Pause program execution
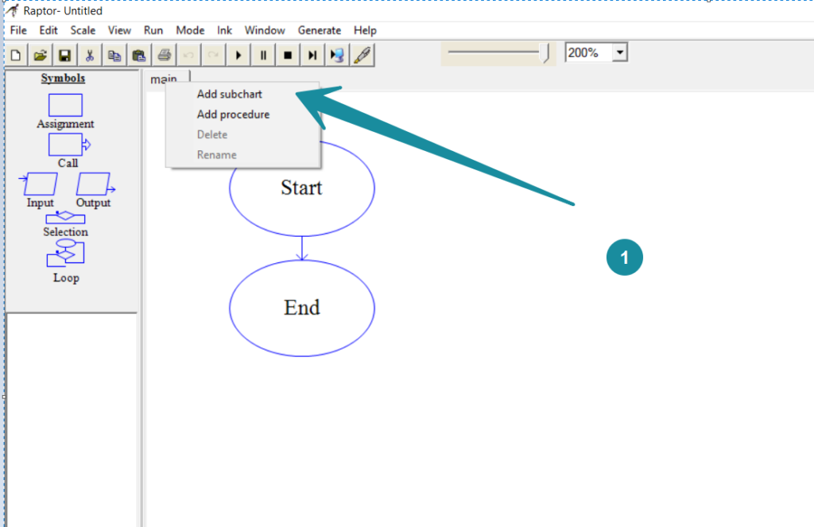This screenshot has width=814, height=527. (263, 54)
